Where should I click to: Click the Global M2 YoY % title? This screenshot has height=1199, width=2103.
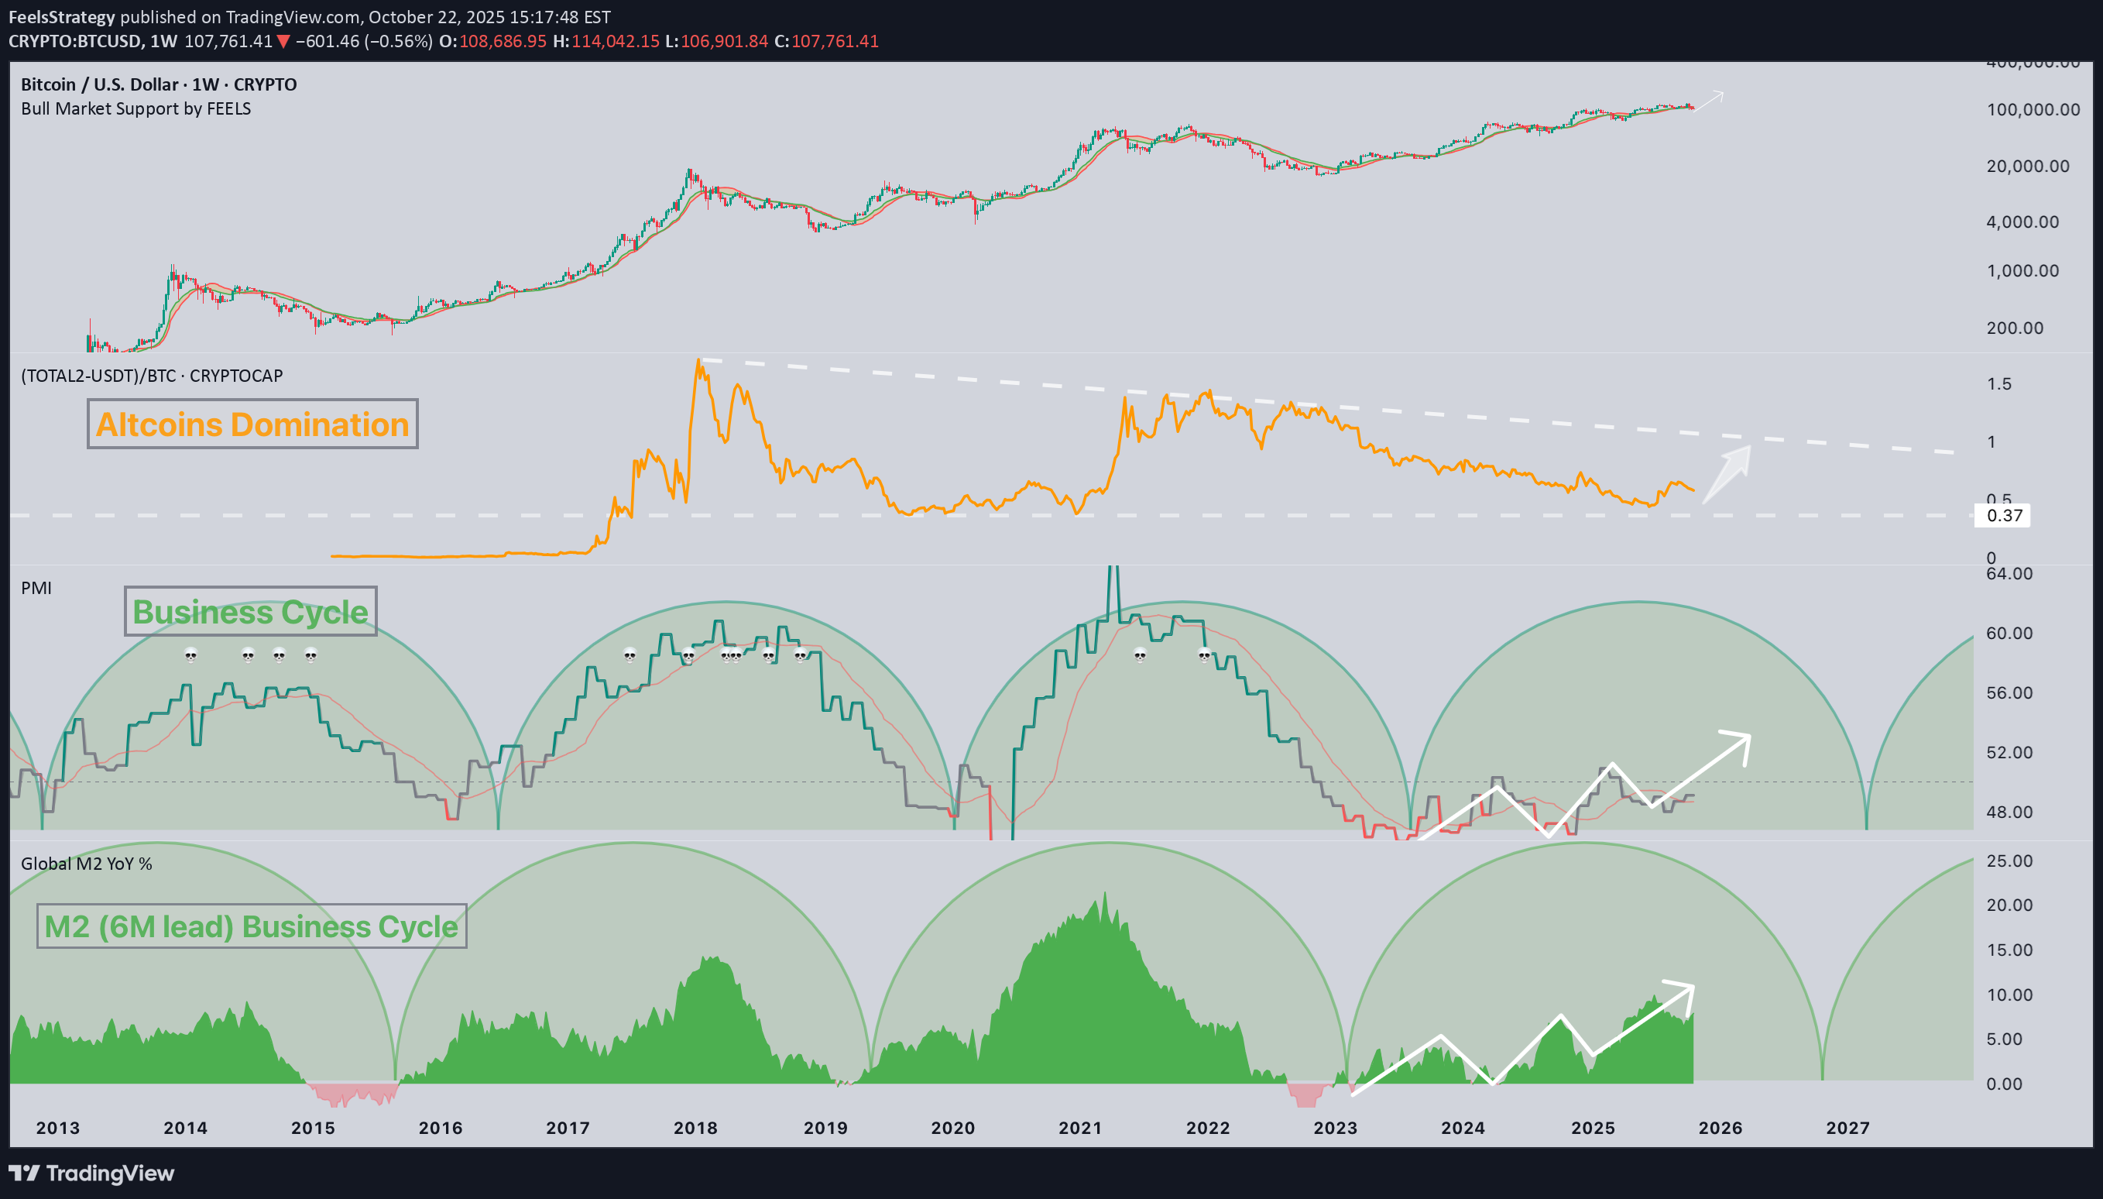tap(87, 863)
